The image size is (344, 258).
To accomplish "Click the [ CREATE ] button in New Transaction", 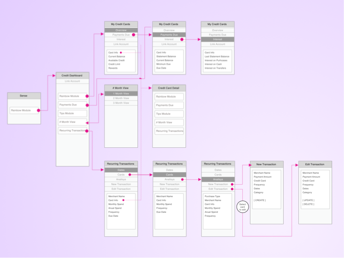I will click(260, 200).
